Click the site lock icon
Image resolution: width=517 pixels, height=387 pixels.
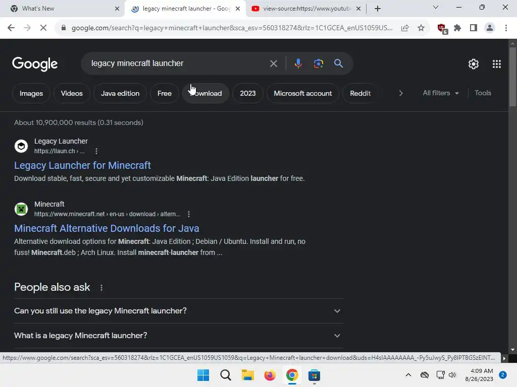click(64, 28)
